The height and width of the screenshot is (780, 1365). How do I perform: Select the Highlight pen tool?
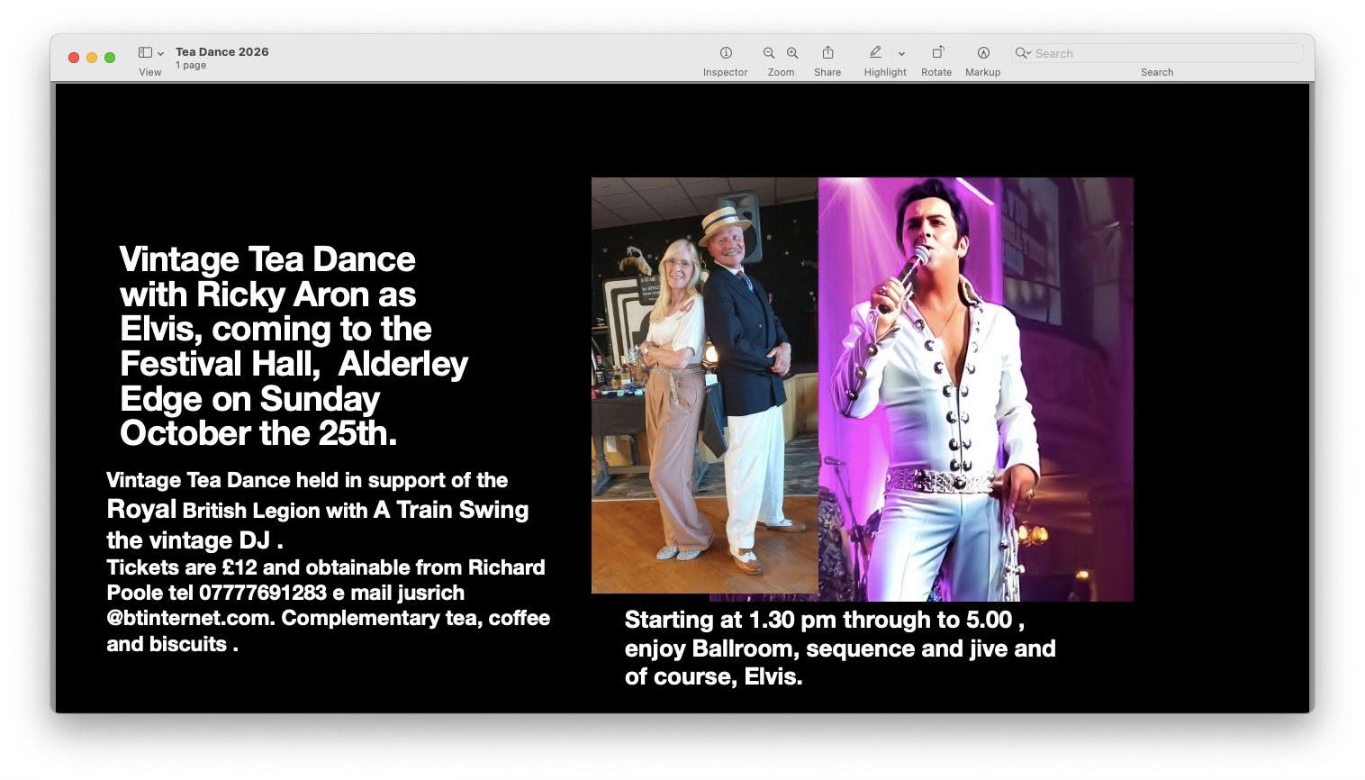[x=875, y=52]
